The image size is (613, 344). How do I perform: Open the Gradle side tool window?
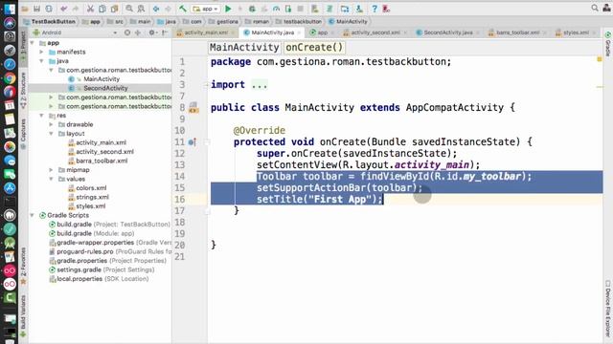(x=608, y=44)
